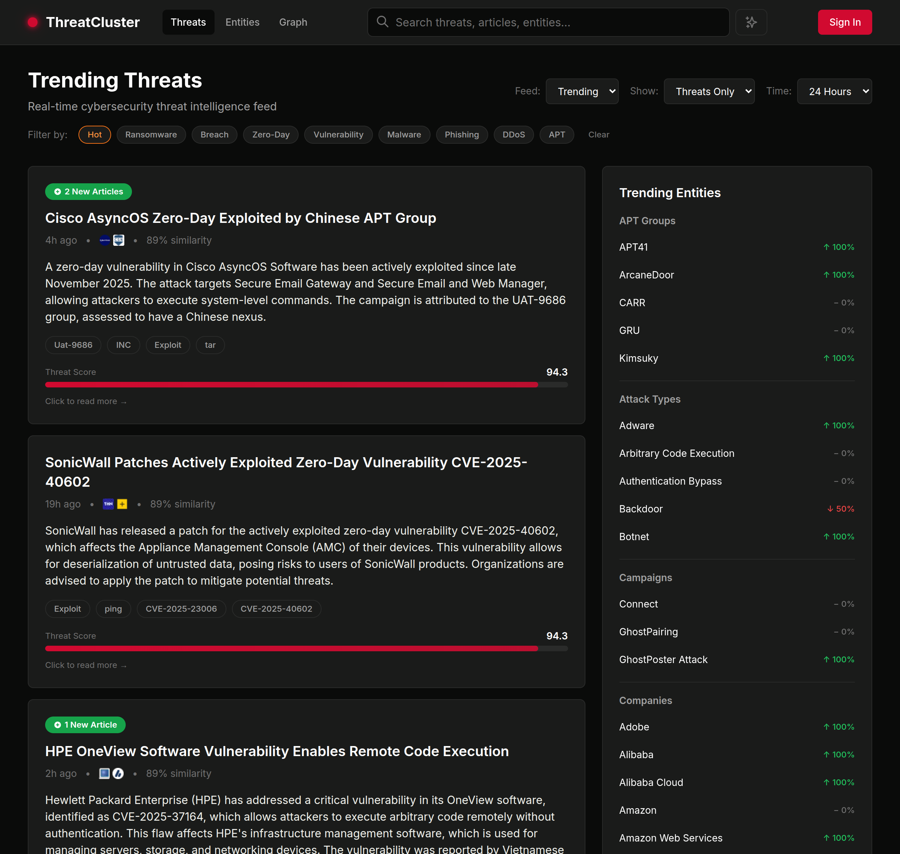Toggle the Hot filter chip
Image resolution: width=900 pixels, height=854 pixels.
tap(94, 134)
